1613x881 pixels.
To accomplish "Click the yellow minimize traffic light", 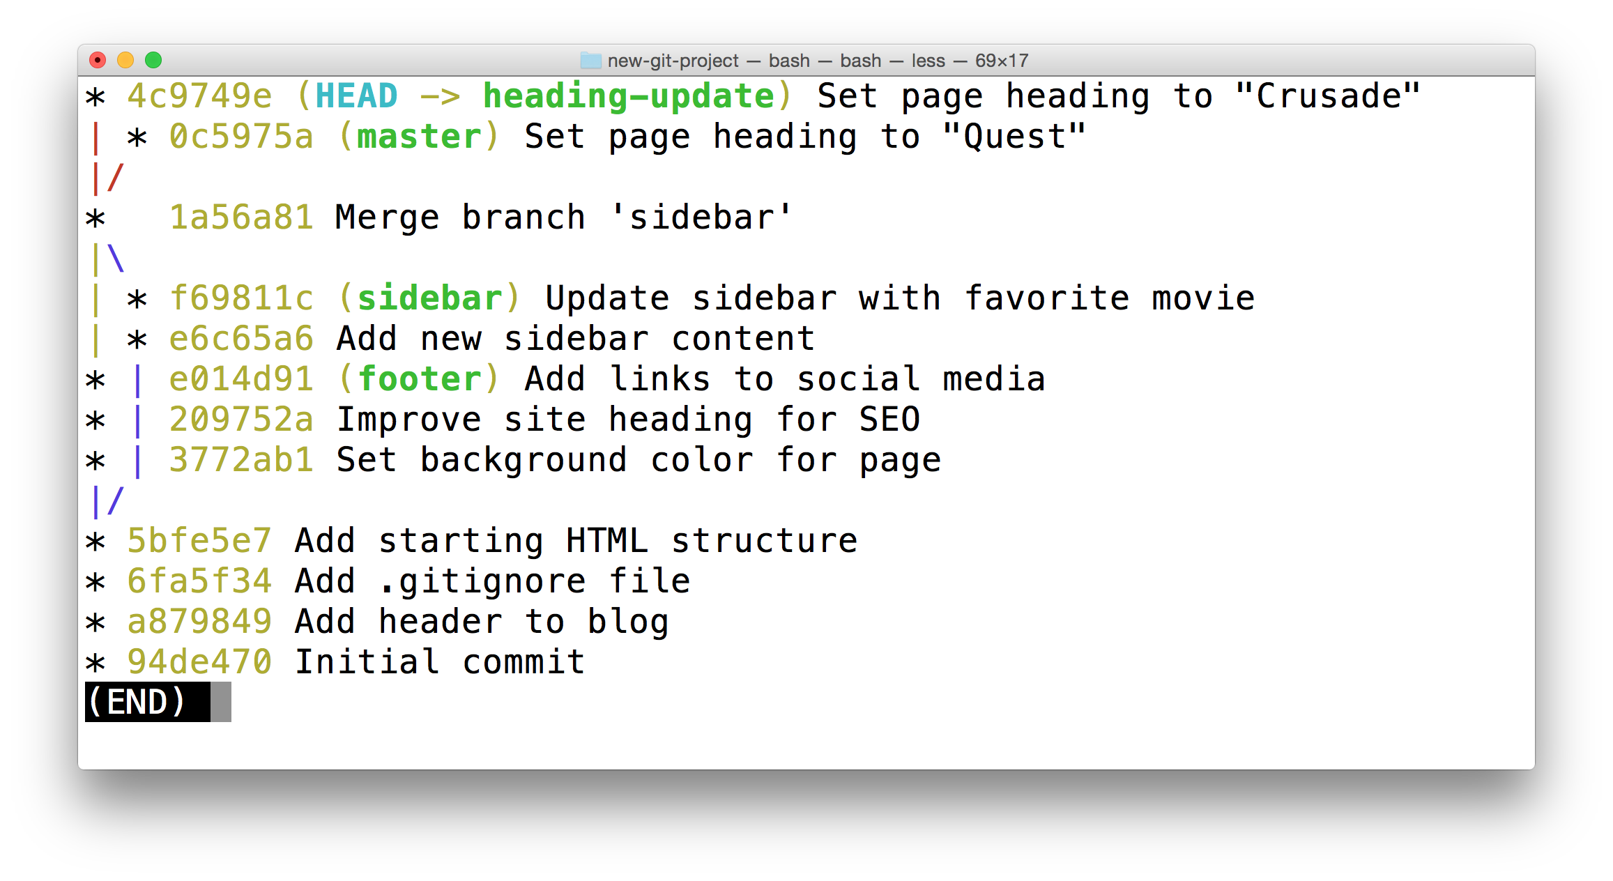I will pyautogui.click(x=126, y=61).
